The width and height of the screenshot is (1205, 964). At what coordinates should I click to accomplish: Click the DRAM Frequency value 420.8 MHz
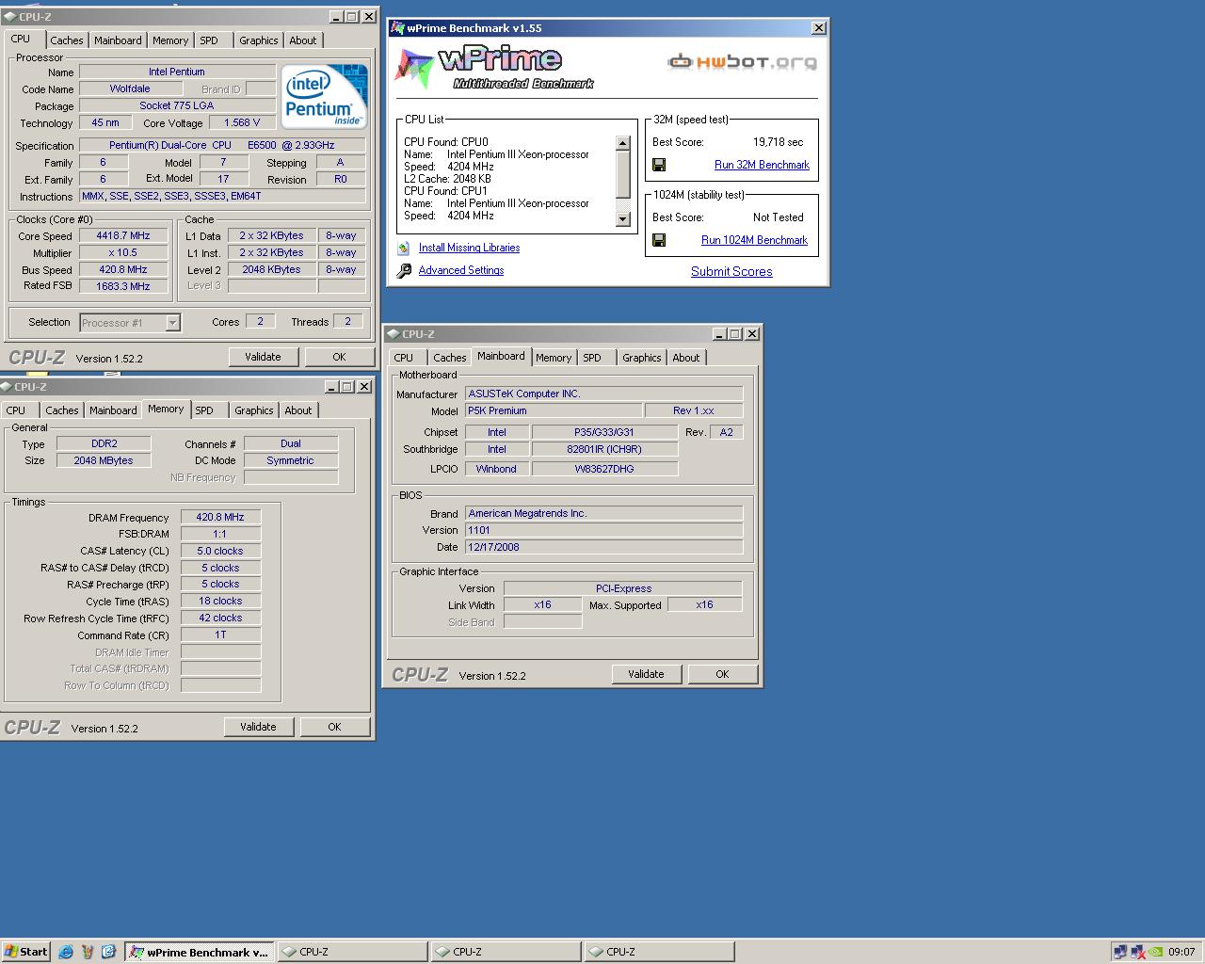(x=220, y=517)
